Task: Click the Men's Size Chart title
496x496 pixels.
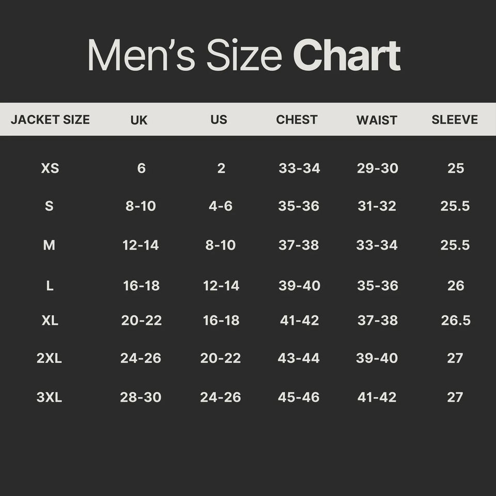Action: click(244, 55)
